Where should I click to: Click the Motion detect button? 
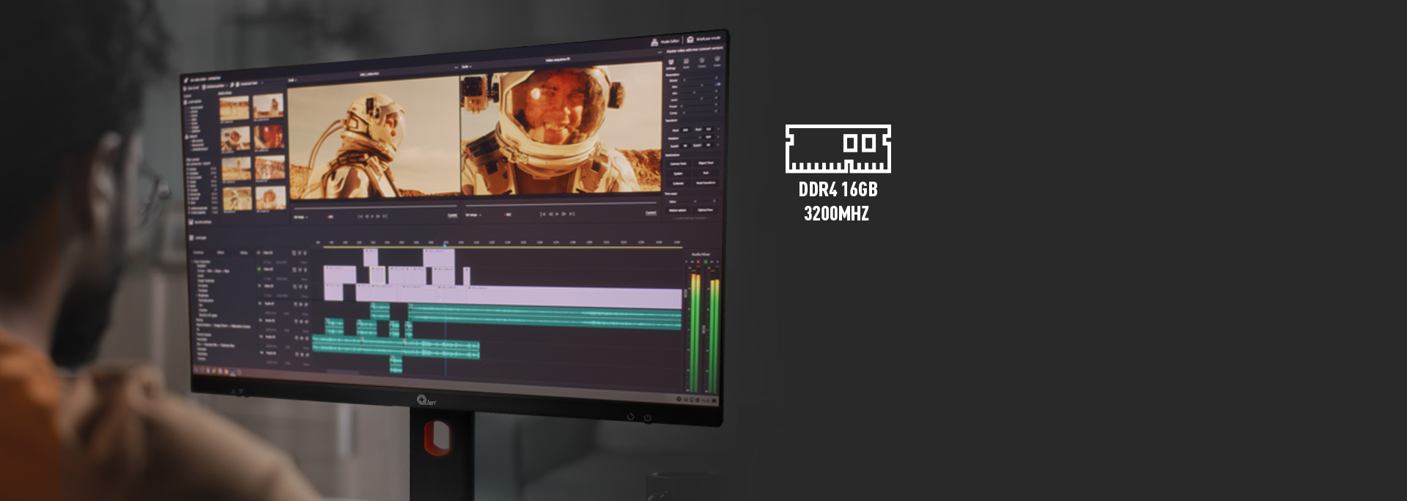coord(678,210)
